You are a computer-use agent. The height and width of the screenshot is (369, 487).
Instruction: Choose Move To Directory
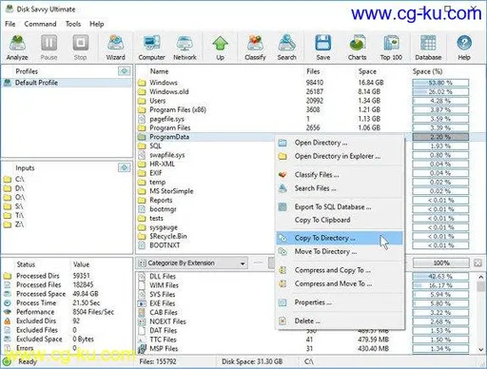(x=340, y=251)
